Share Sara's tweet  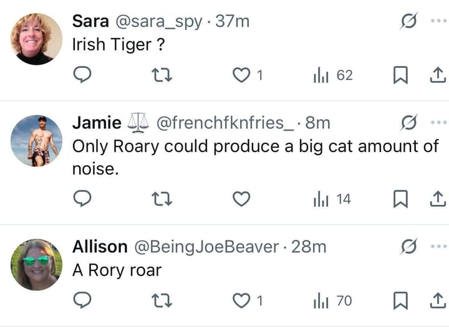(438, 75)
